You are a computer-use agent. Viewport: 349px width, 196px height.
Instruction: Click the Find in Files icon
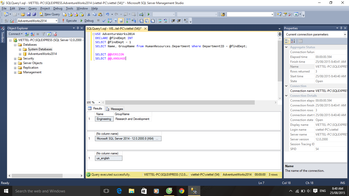(223, 14)
